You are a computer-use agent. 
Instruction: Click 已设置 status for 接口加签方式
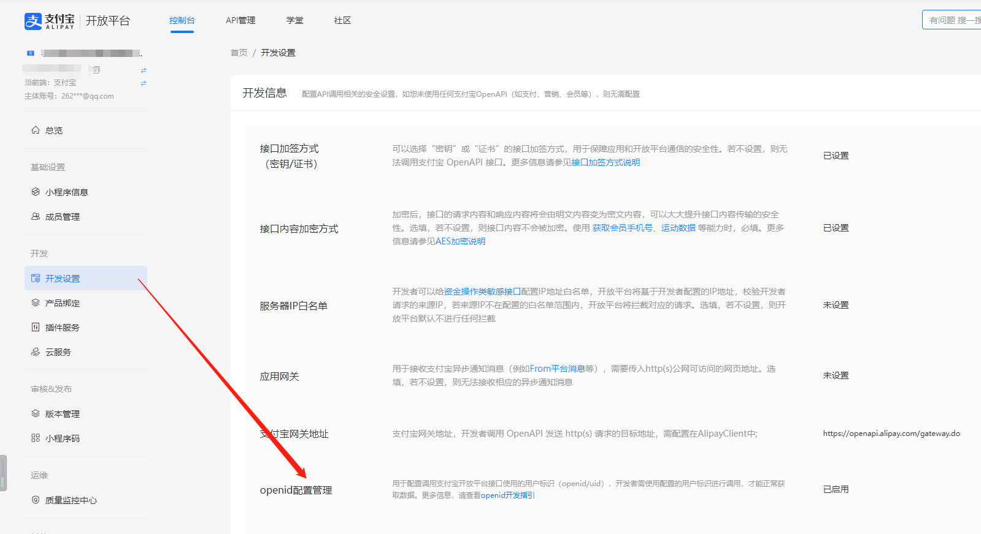(836, 156)
